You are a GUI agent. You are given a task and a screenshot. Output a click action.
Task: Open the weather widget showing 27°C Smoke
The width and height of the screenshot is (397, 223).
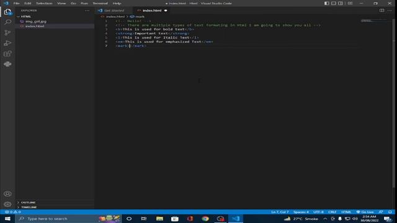(x=301, y=219)
